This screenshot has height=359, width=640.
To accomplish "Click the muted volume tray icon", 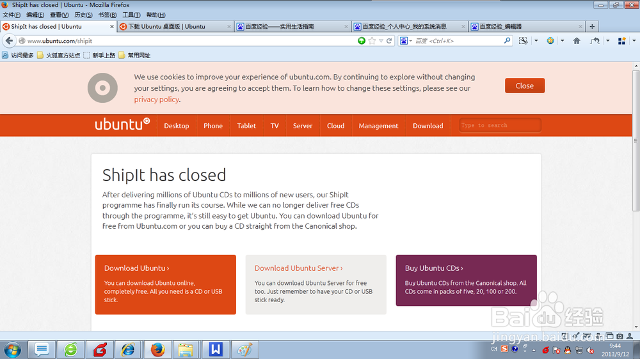I will pyautogui.click(x=590, y=350).
